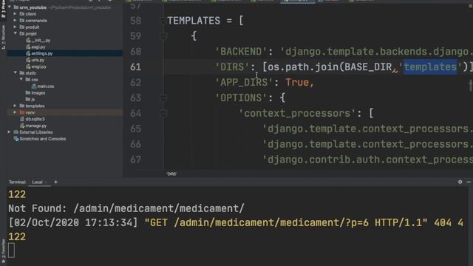Viewport: 473px width, 266px height.
Task: Hide the terminal panel with minus icon
Action: [469, 182]
